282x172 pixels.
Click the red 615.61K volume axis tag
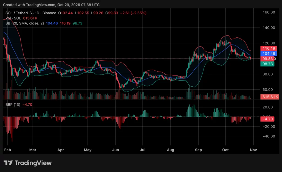pos(270,97)
